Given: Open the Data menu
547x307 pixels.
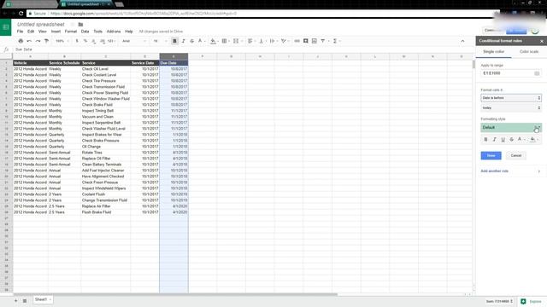Looking at the screenshot, I should pyautogui.click(x=85, y=32).
